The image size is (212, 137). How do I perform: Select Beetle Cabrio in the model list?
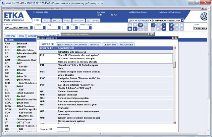click(20, 50)
